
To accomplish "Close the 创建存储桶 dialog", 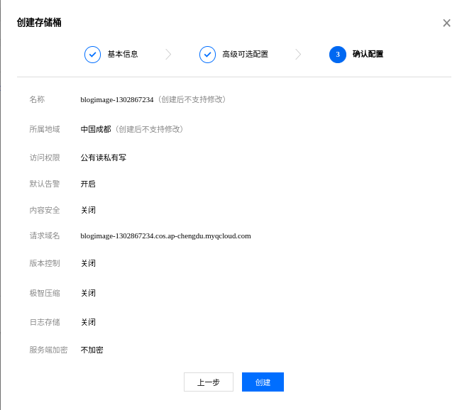I will point(446,23).
